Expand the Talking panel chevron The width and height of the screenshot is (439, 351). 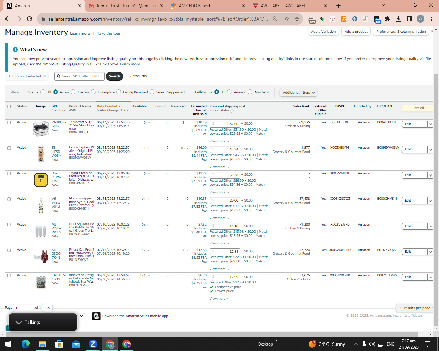pos(19,322)
